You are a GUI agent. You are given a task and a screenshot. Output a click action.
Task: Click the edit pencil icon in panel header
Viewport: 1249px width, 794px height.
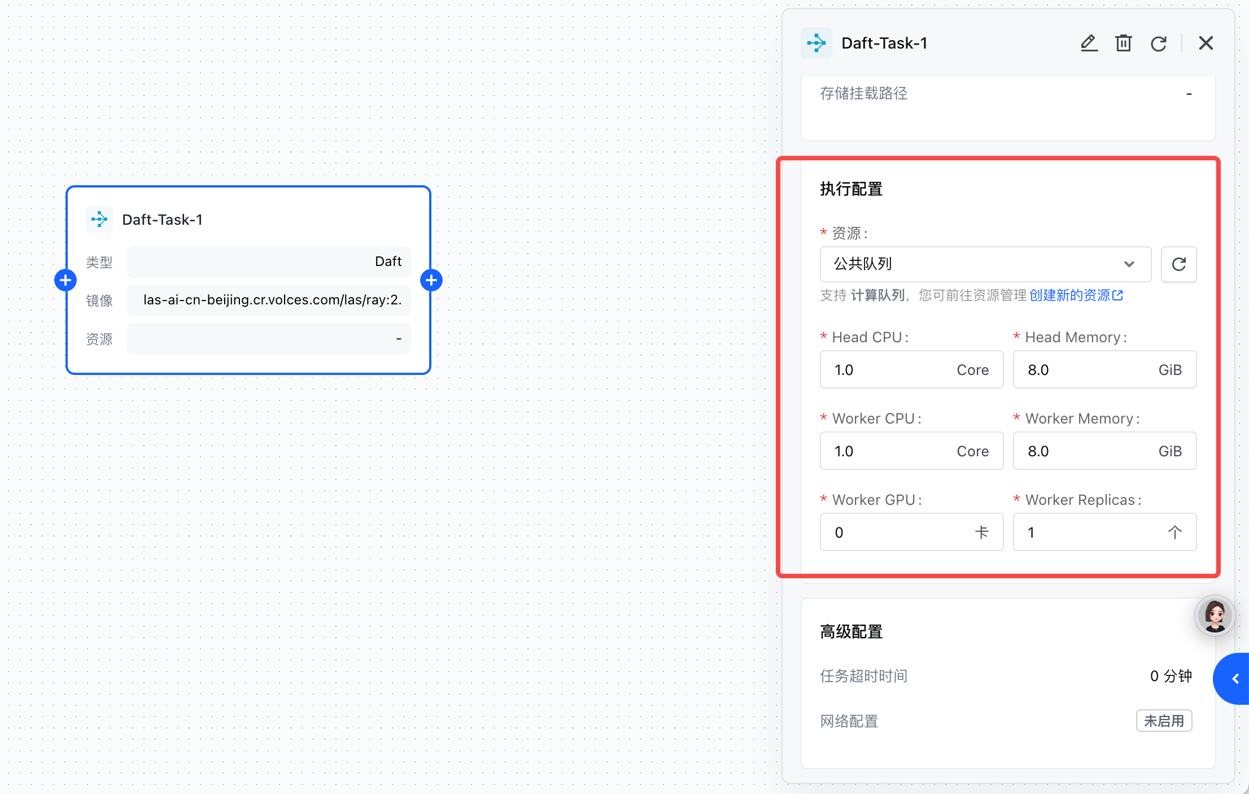click(1089, 43)
